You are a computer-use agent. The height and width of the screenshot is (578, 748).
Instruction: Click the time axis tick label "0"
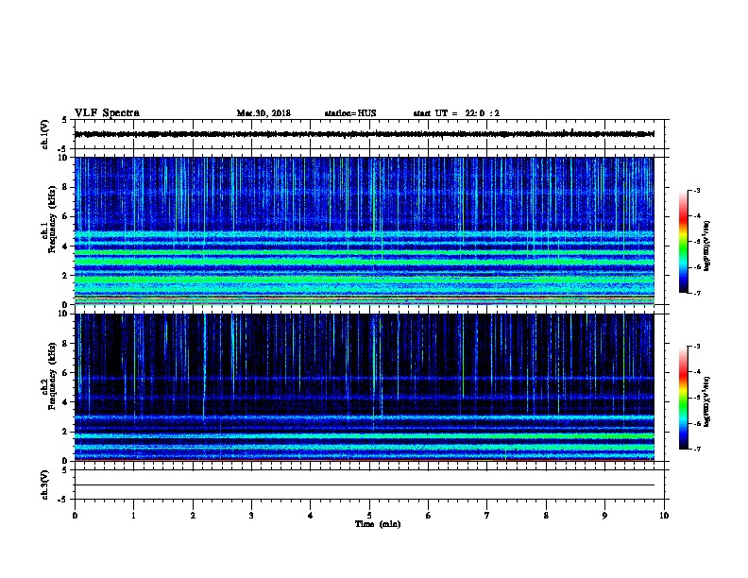[x=75, y=516]
